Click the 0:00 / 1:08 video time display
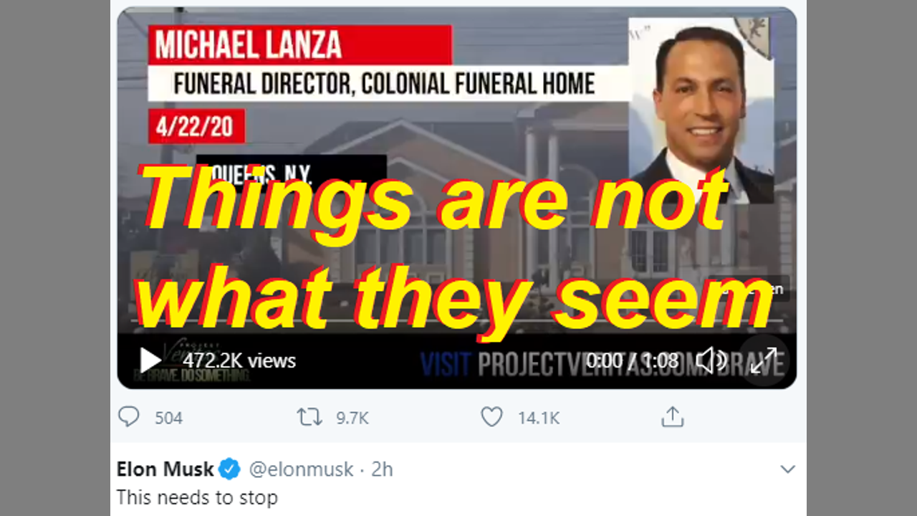 (x=632, y=360)
